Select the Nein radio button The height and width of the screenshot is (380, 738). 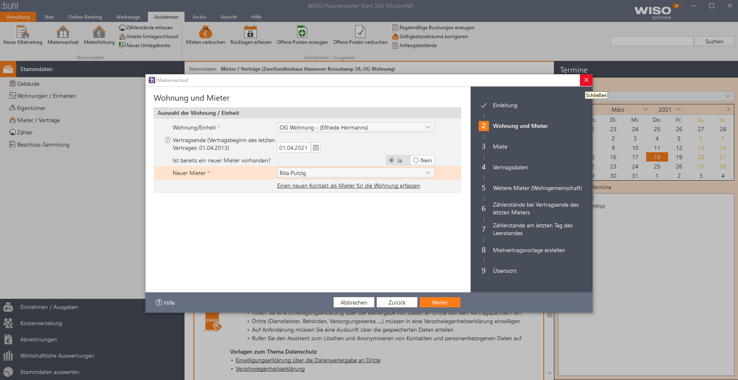click(416, 160)
